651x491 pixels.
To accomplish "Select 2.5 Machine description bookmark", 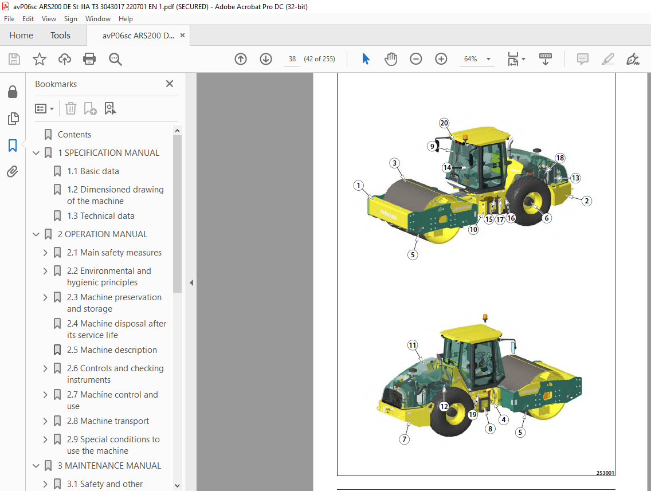I will (112, 350).
